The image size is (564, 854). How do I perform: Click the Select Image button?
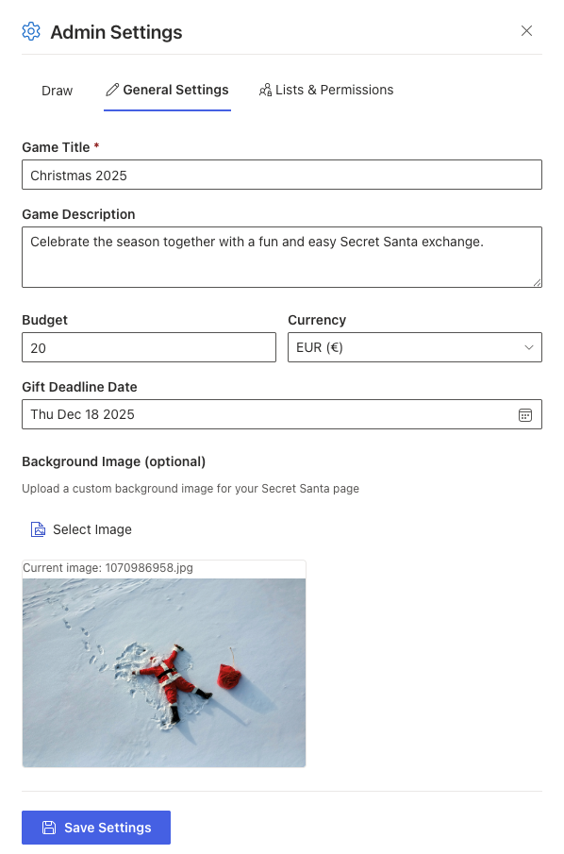80,529
